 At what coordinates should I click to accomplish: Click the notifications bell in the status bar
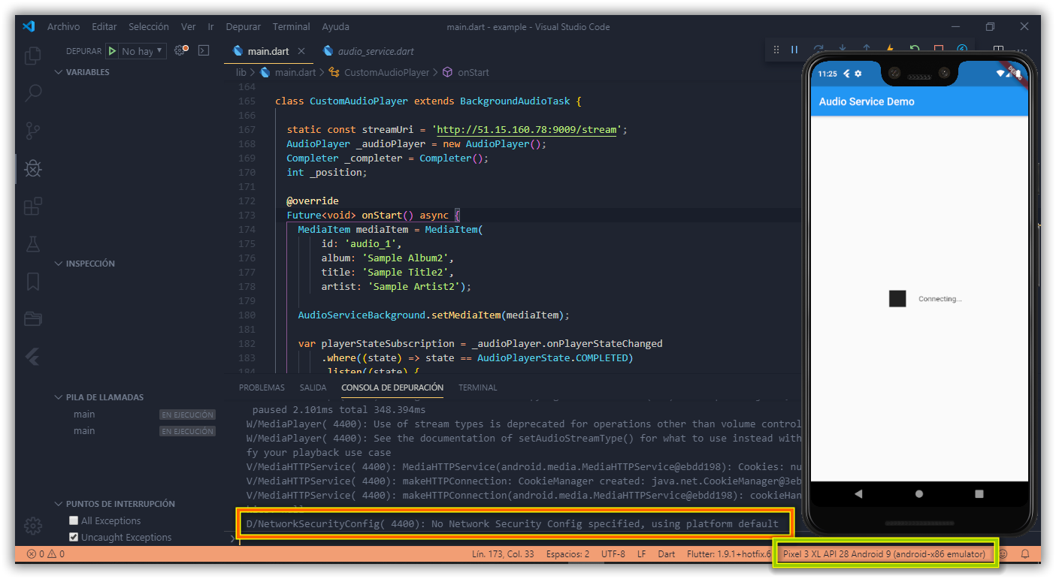pyautogui.click(x=1024, y=554)
